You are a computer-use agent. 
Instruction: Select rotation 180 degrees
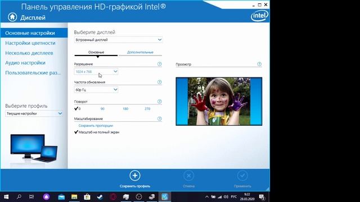125,109
